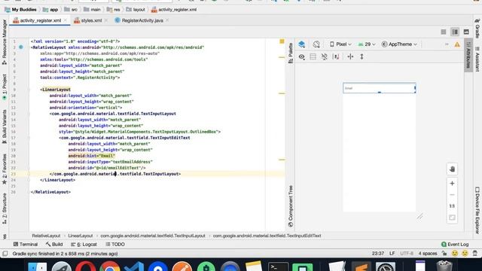Image resolution: width=482 pixels, height=271 pixels.
Task: Open the Component Tree panel
Action: pos(291,206)
